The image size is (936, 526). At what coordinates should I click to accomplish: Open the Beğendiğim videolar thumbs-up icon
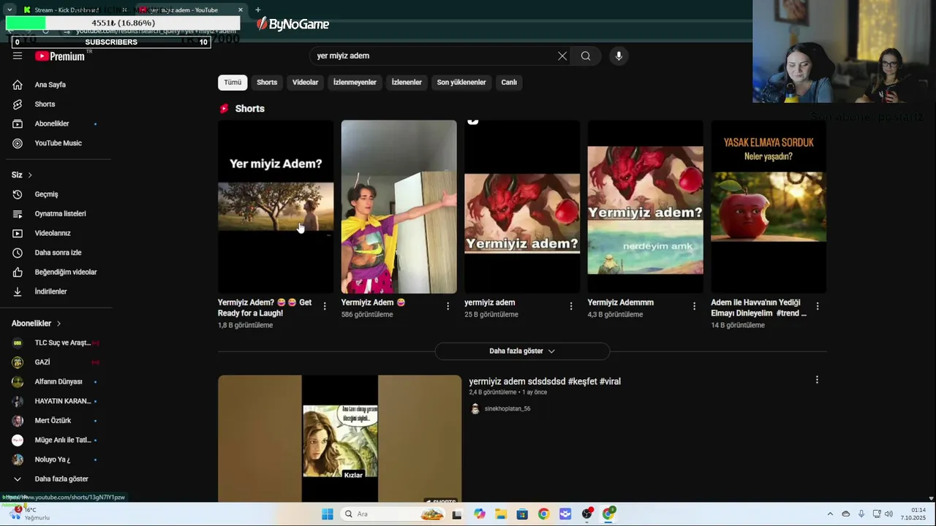click(x=18, y=272)
